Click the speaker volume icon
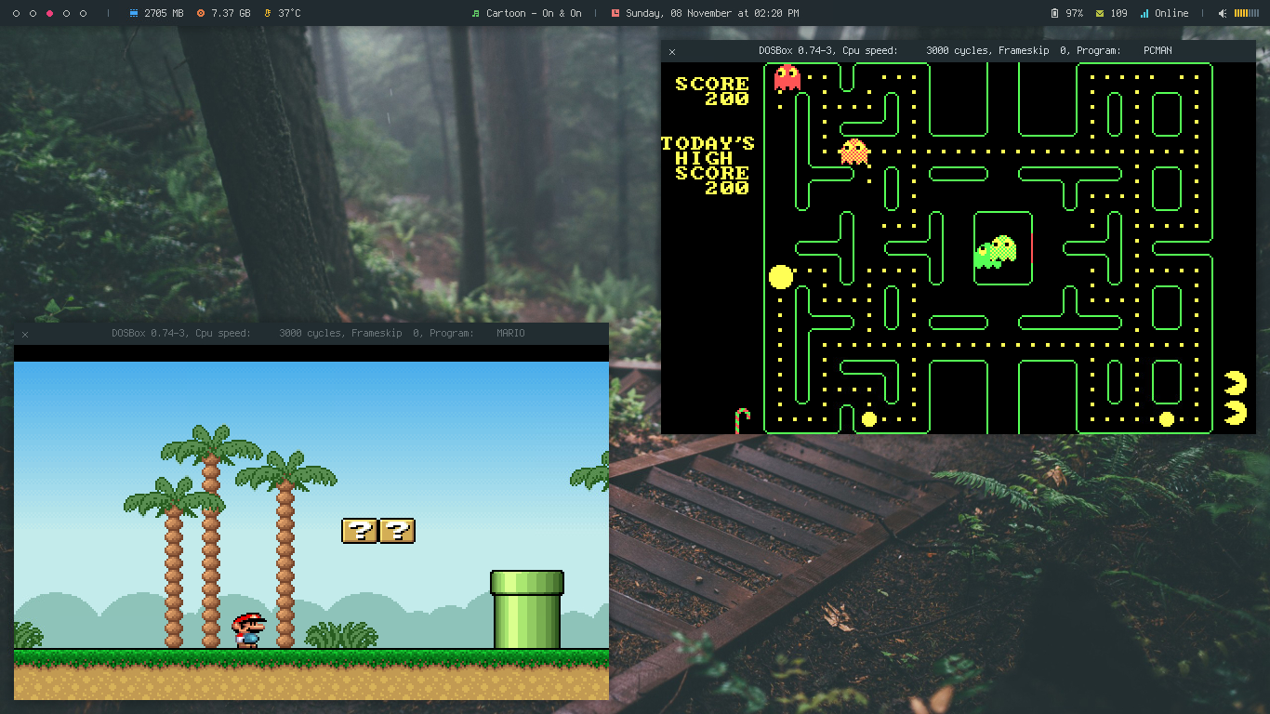 click(1224, 14)
